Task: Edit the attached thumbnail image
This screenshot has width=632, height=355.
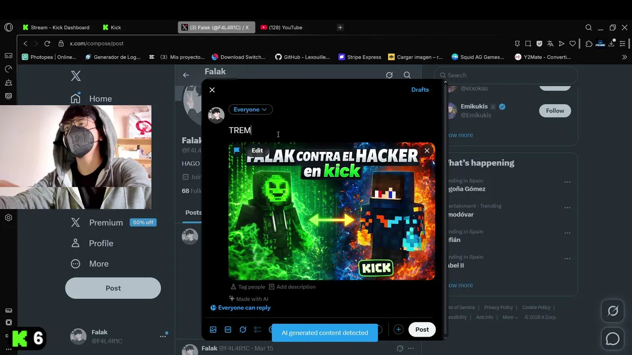Action: (x=257, y=150)
